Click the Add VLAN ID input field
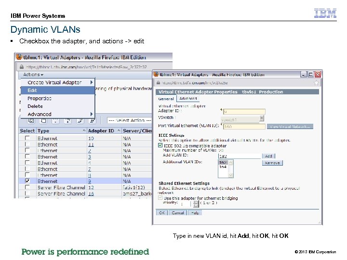Screen dimensions: 347x260 coord(240,156)
